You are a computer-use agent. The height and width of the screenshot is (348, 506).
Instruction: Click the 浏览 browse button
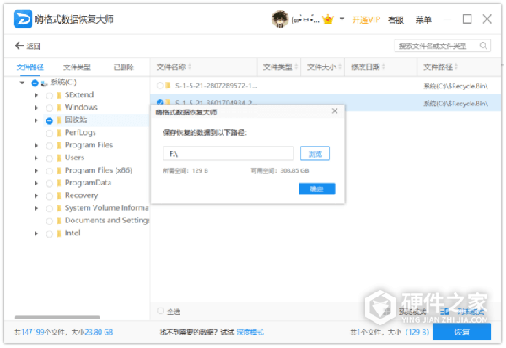click(x=315, y=153)
